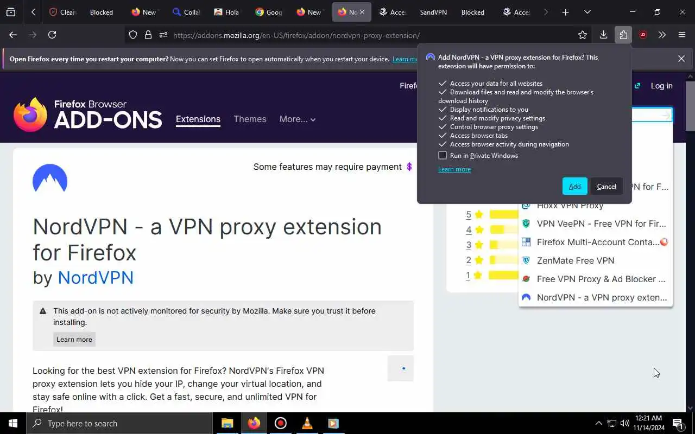Image resolution: width=695 pixels, height=434 pixels.
Task: Dismiss the Open Firefox notification bar
Action: click(x=681, y=59)
